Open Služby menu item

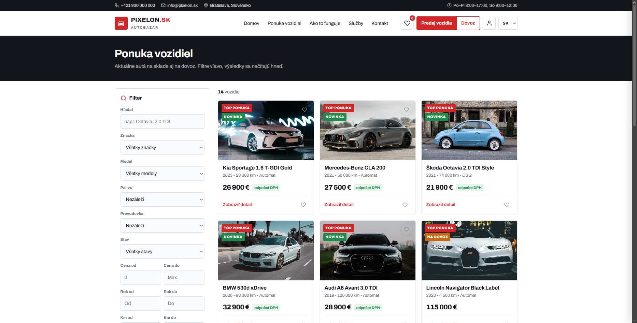356,23
